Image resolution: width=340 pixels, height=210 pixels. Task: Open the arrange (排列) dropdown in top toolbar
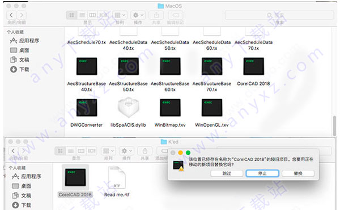pyautogui.click(x=120, y=15)
